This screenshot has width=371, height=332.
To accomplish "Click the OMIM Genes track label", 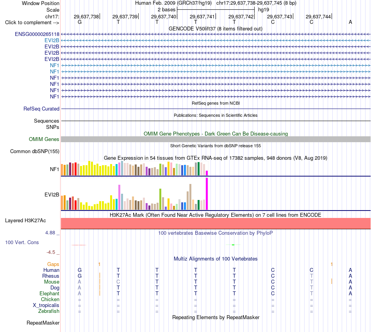I will click(44, 139).
